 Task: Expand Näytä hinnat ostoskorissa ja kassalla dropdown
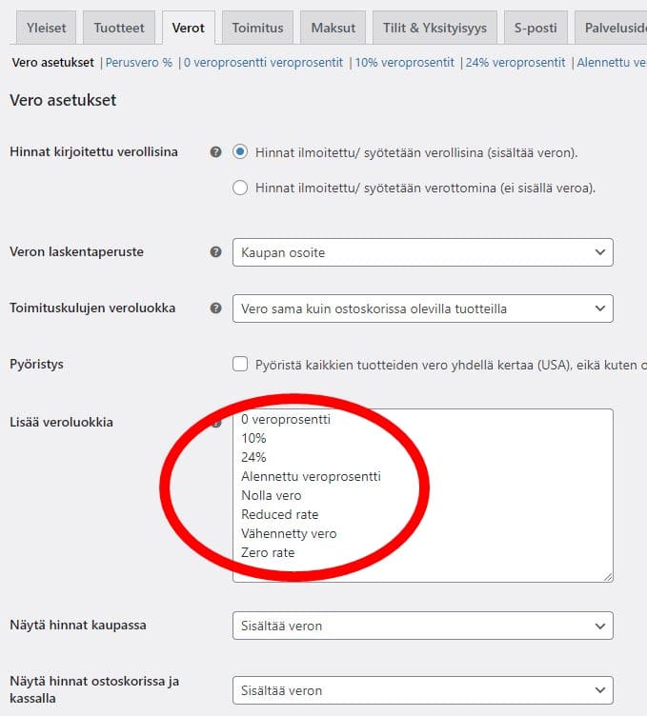tap(422, 690)
